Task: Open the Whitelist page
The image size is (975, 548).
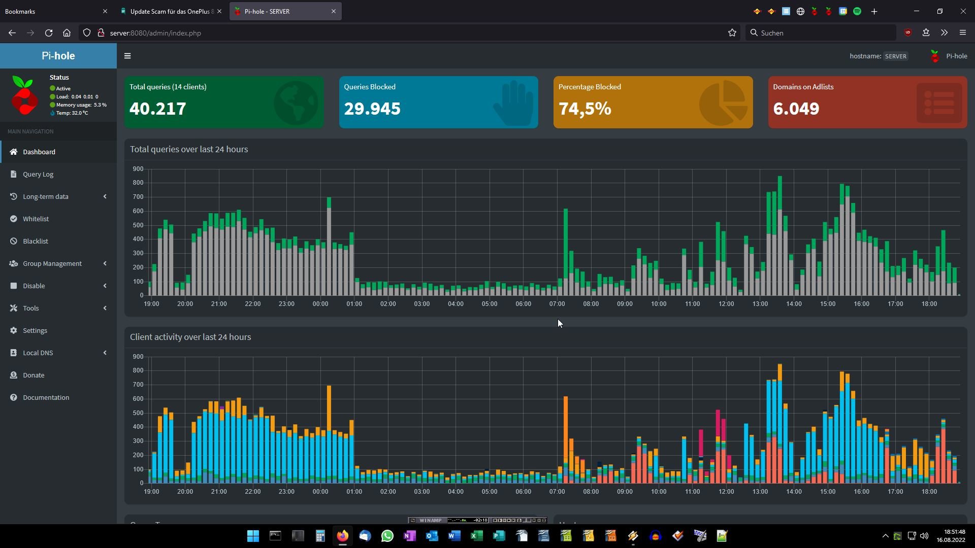Action: tap(58, 219)
